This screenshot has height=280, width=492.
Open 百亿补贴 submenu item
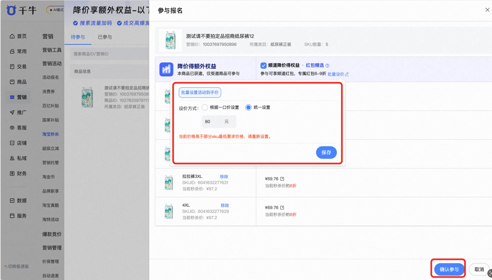pos(51,106)
